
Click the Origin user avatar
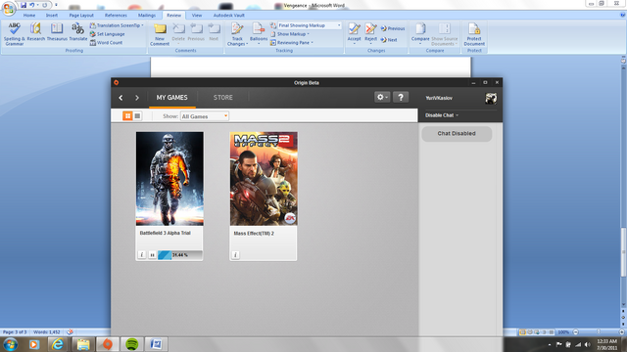[x=491, y=98]
